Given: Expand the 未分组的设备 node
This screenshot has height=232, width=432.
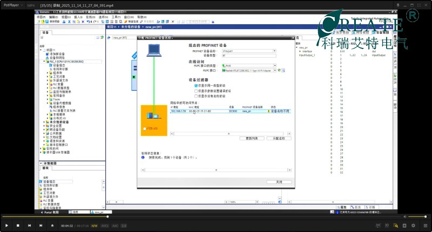Looking at the screenshot, I should [44, 122].
